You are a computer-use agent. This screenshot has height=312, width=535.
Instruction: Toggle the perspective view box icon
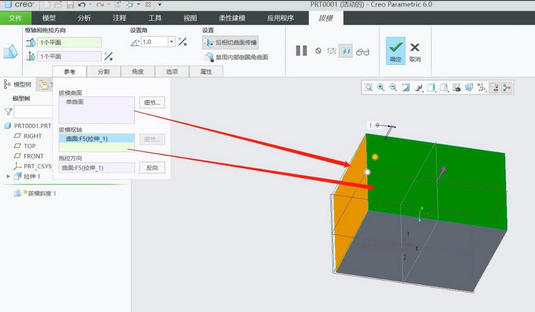tap(469, 88)
